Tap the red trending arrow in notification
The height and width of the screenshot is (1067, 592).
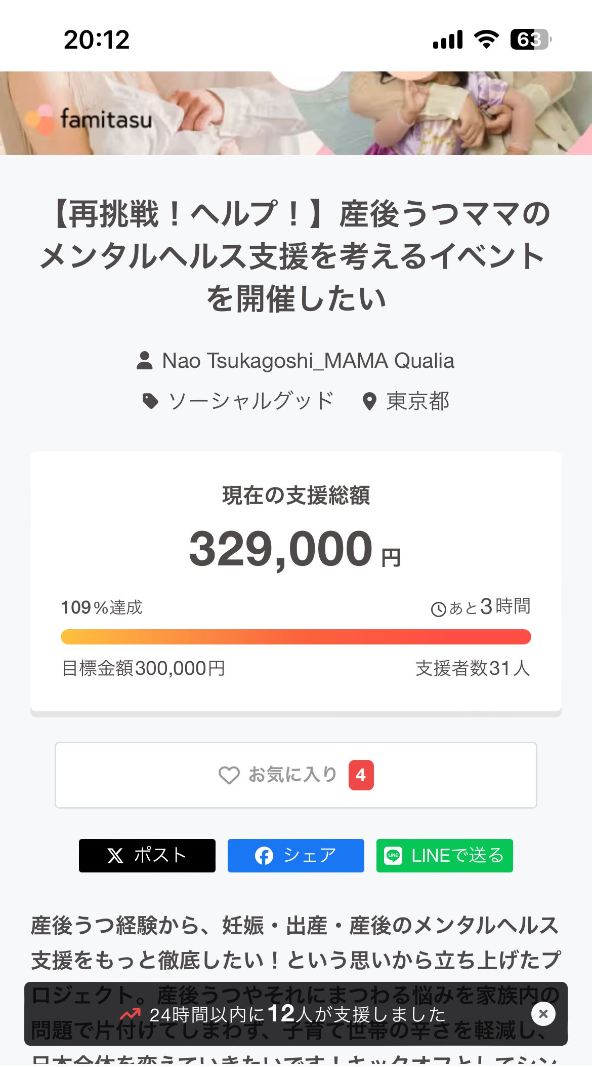pos(130,1014)
